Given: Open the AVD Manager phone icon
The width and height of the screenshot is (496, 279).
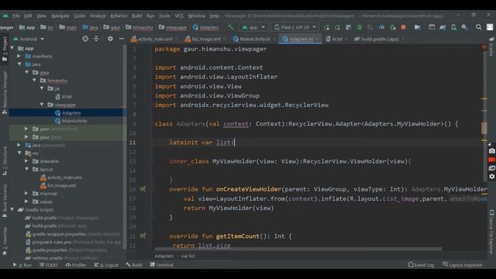Looking at the screenshot, I should pos(453,28).
